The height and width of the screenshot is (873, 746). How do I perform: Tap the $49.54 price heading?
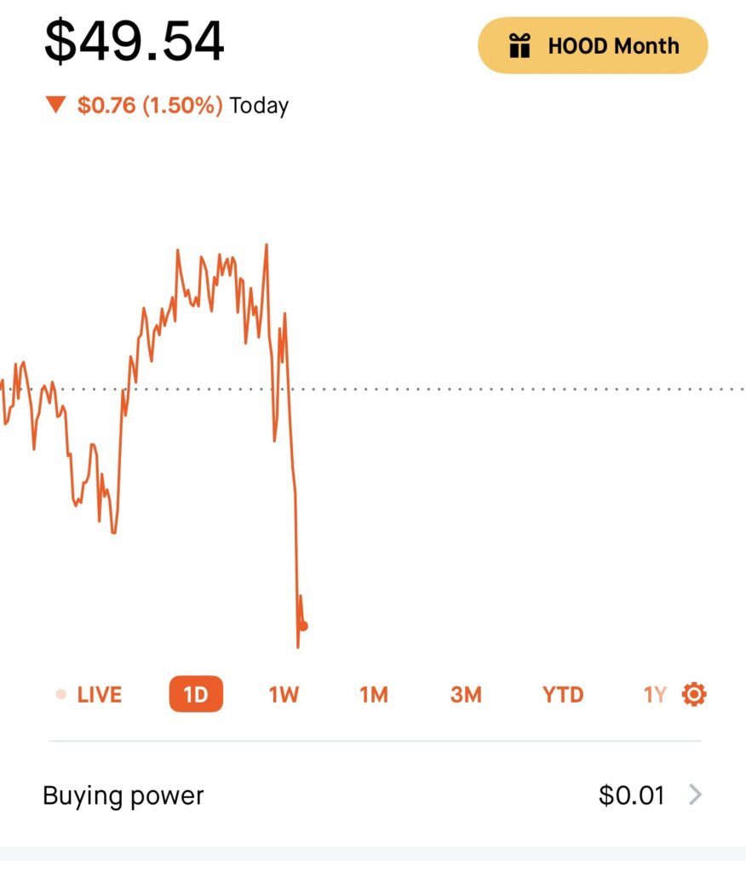coord(134,41)
